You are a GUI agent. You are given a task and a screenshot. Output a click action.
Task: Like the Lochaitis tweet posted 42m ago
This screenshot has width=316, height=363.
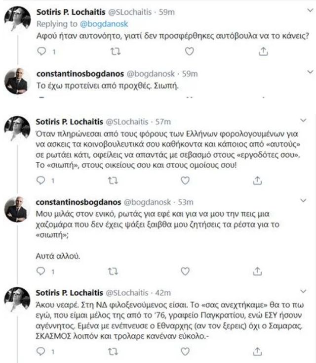[x=186, y=351]
